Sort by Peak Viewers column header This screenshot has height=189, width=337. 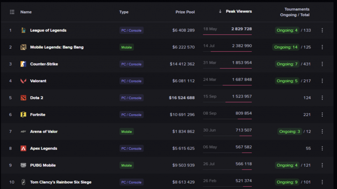coord(239,12)
